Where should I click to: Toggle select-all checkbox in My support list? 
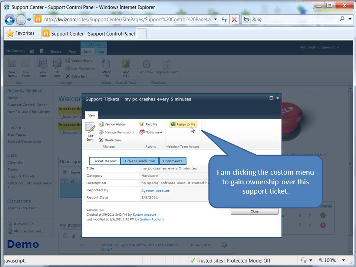(65, 236)
